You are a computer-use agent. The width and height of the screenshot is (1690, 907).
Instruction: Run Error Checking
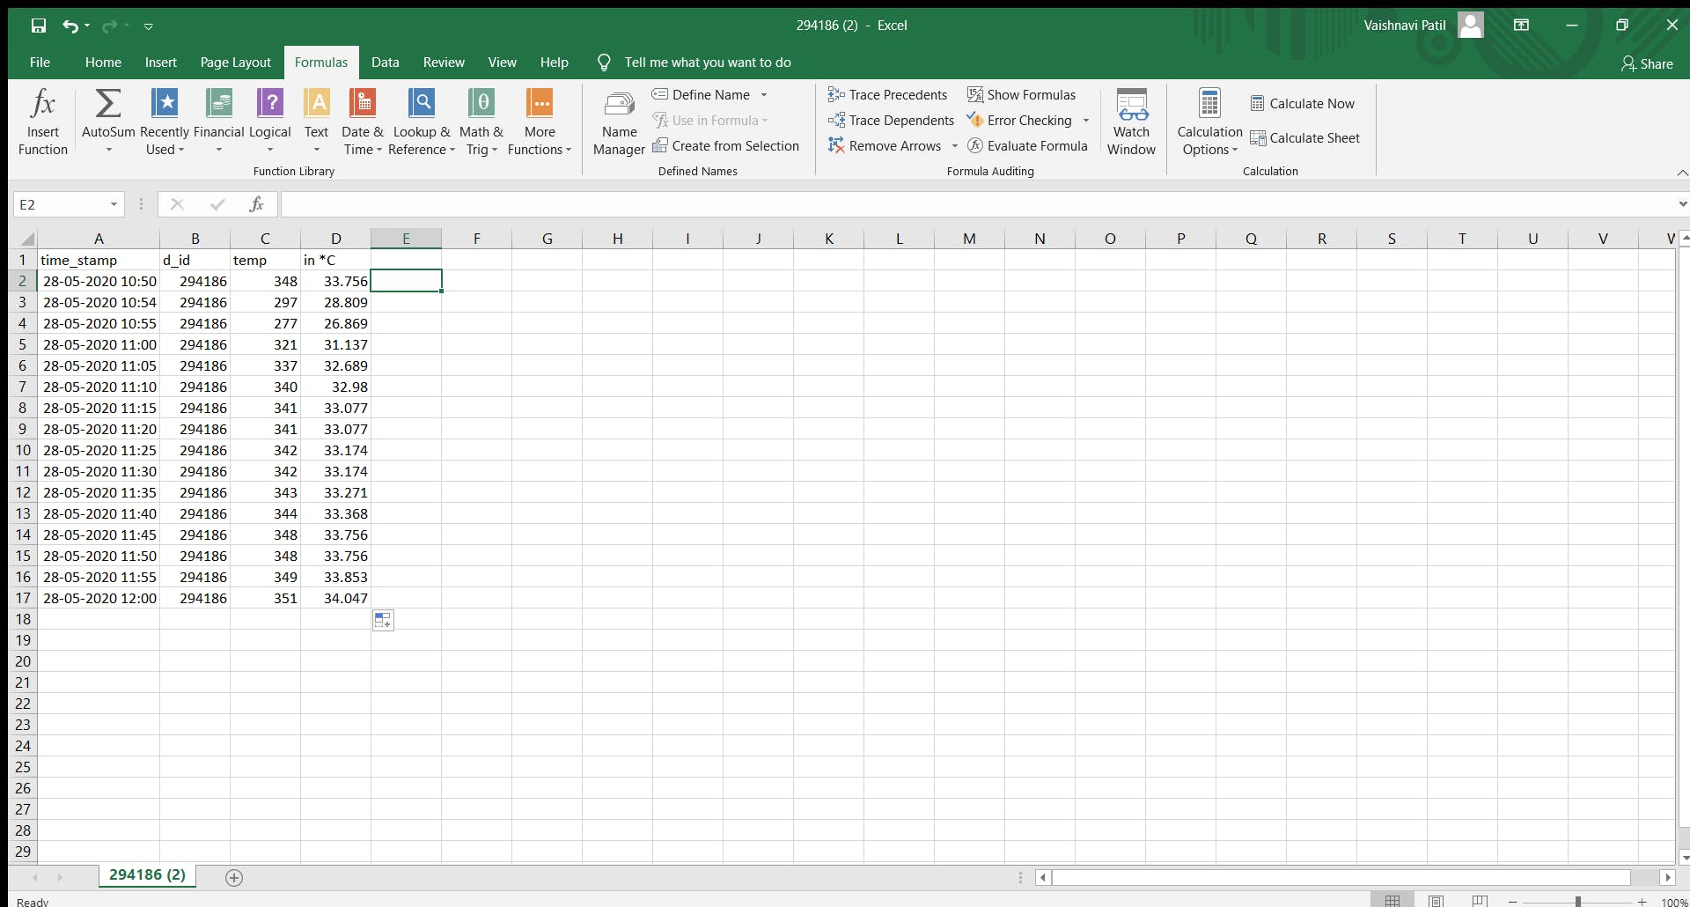tap(1019, 120)
